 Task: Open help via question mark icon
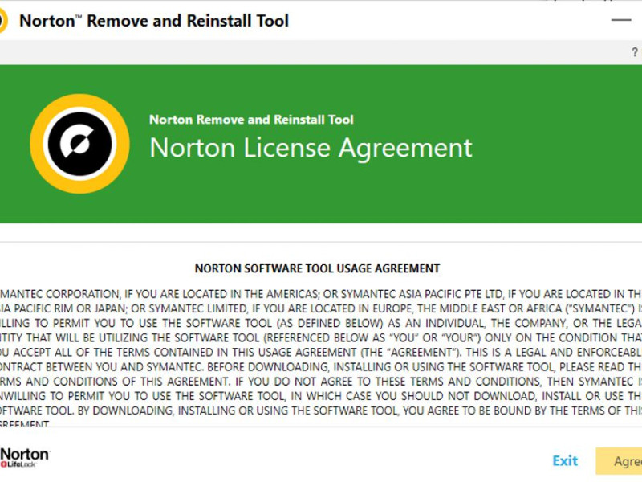[x=635, y=52]
